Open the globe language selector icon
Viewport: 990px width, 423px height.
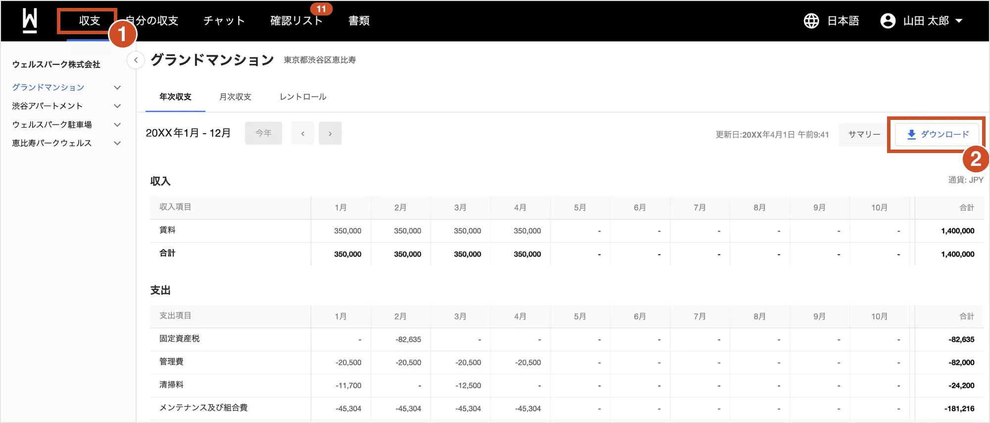[x=811, y=21]
